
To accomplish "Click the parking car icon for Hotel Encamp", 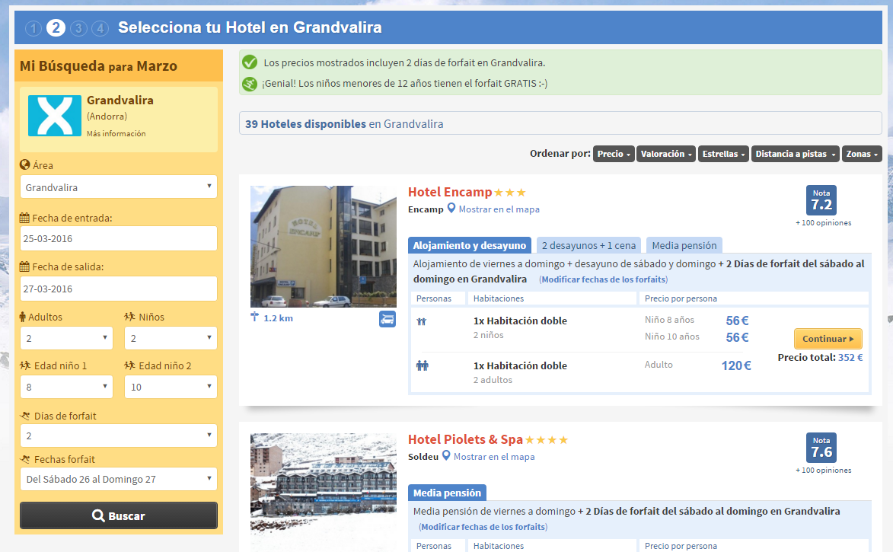I will click(387, 319).
